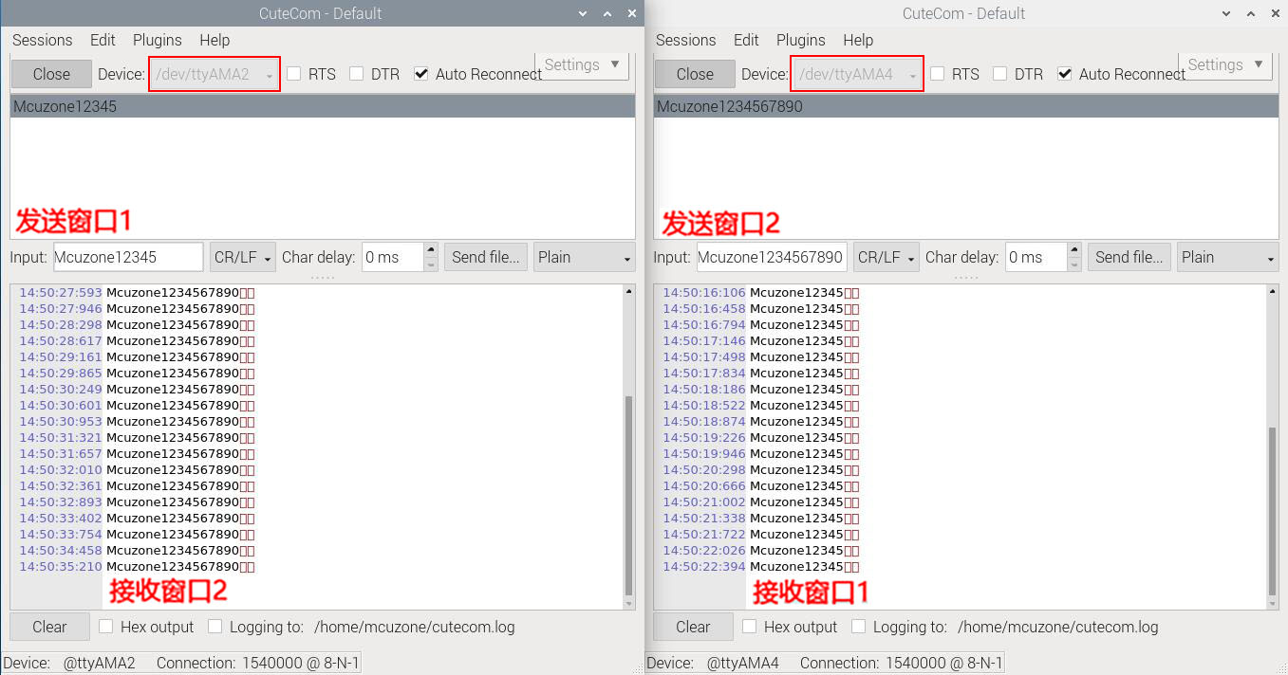Open Plain format dropdown in left window
The height and width of the screenshot is (675, 1288).
pyautogui.click(x=585, y=257)
